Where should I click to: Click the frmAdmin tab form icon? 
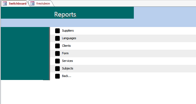(x=32, y=4)
